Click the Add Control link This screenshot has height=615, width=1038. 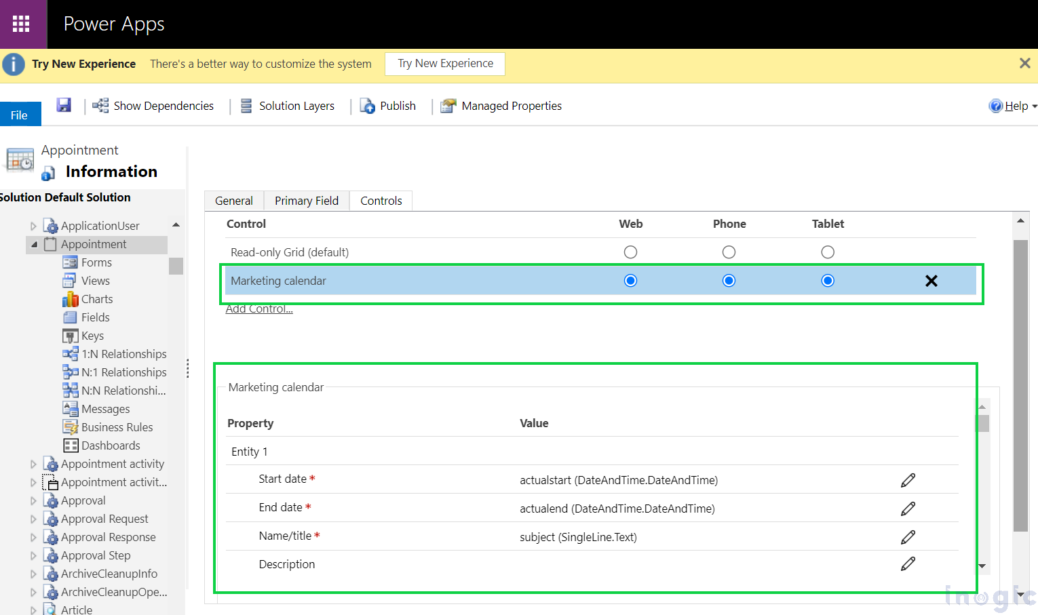pos(259,309)
